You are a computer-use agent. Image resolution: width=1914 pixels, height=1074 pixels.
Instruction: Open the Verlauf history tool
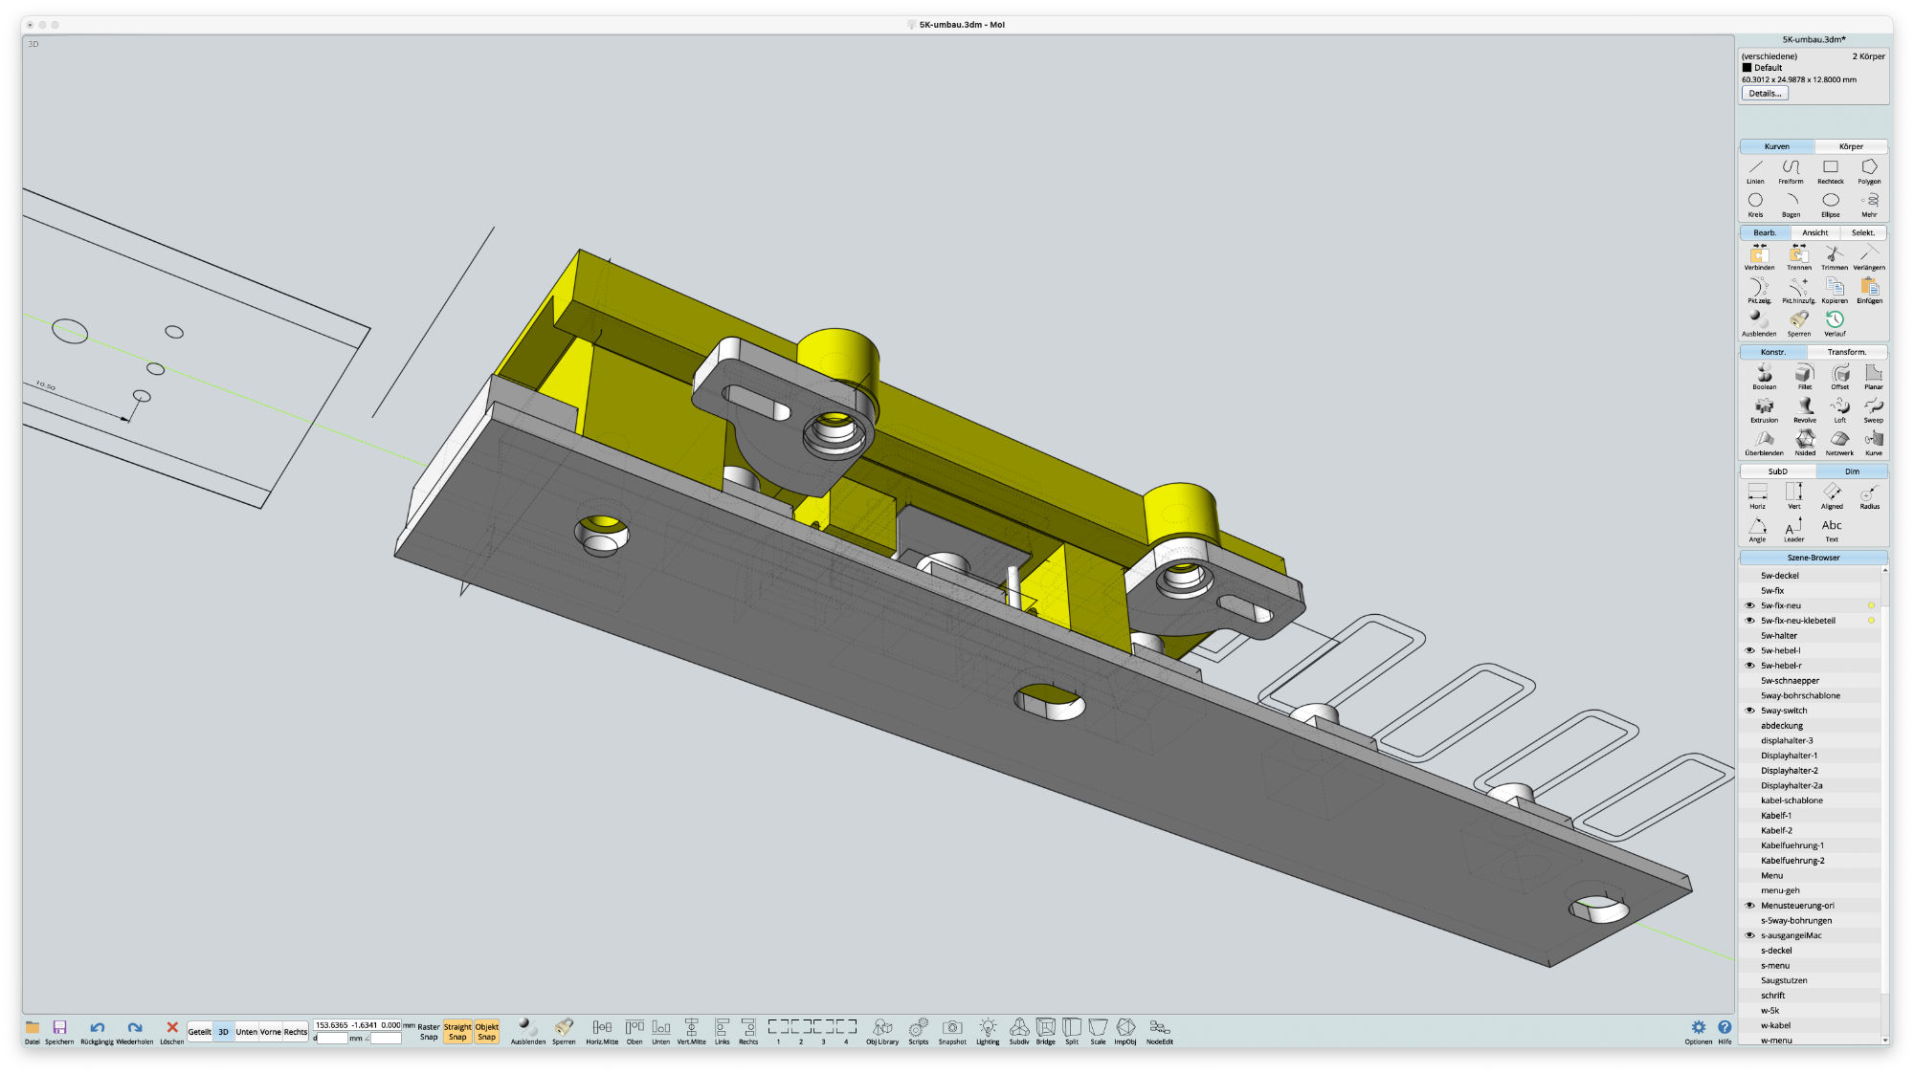(x=1835, y=321)
